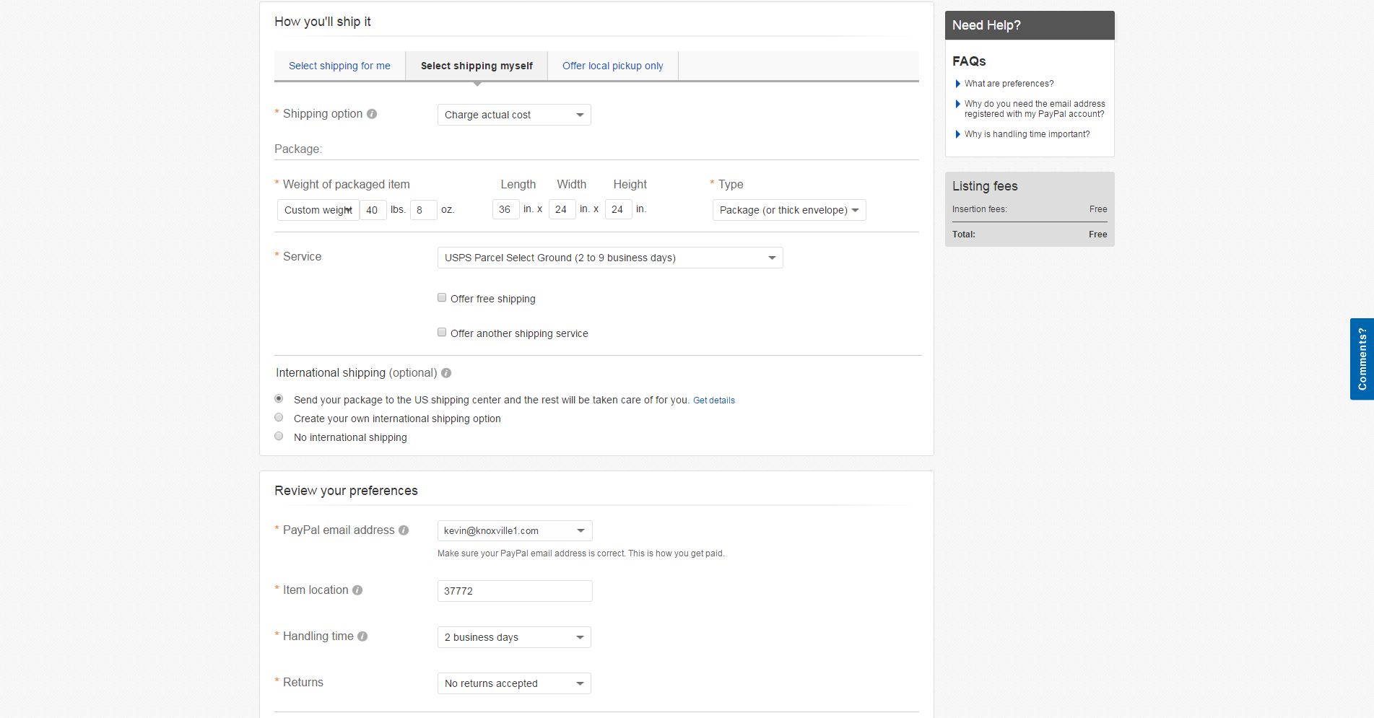1374x718 pixels.
Task: Click the Item location zip code field
Action: (515, 591)
